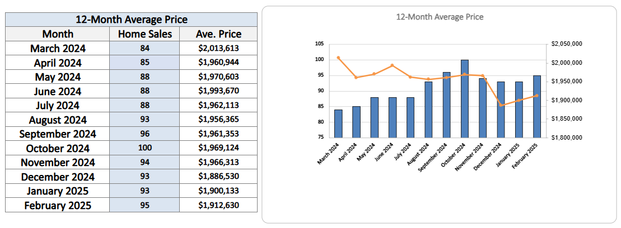Click the right axis label $1,950,000
Screen dimensions: 621x228
coord(566,82)
